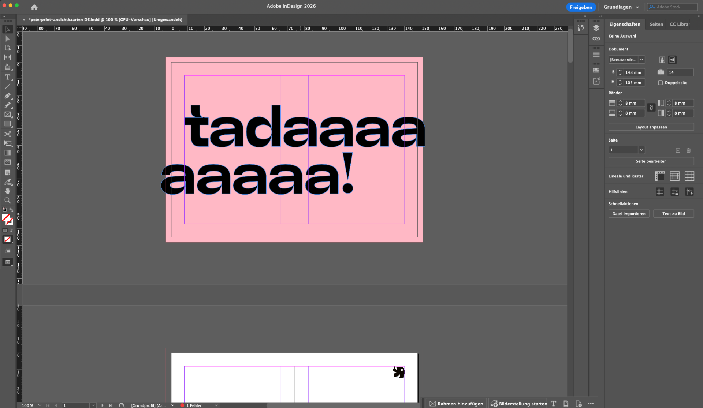Image resolution: width=703 pixels, height=408 pixels.
Task: Select the Selection (arrow) tool
Action: (x=7, y=29)
